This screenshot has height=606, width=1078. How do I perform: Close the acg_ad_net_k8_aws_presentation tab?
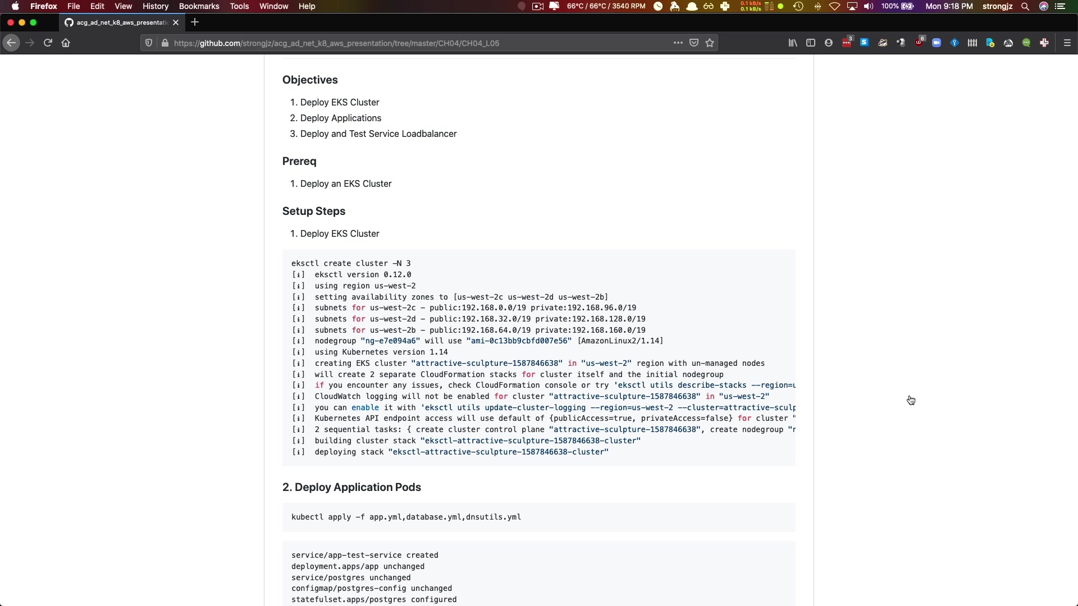click(176, 22)
